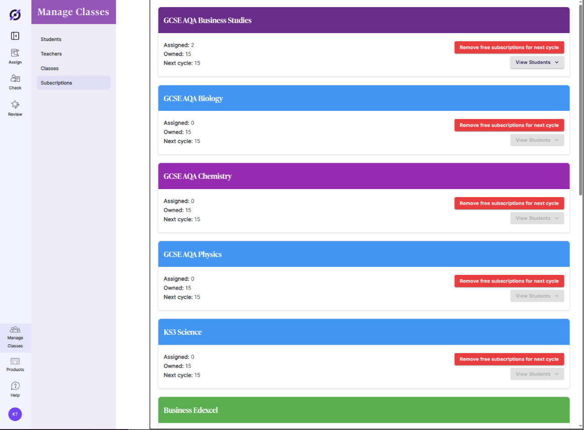Expand View Students for GCSE AQA Chemistry

[537, 218]
